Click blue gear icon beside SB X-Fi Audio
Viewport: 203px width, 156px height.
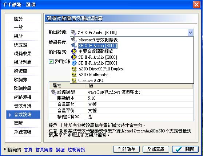[x=74, y=63]
